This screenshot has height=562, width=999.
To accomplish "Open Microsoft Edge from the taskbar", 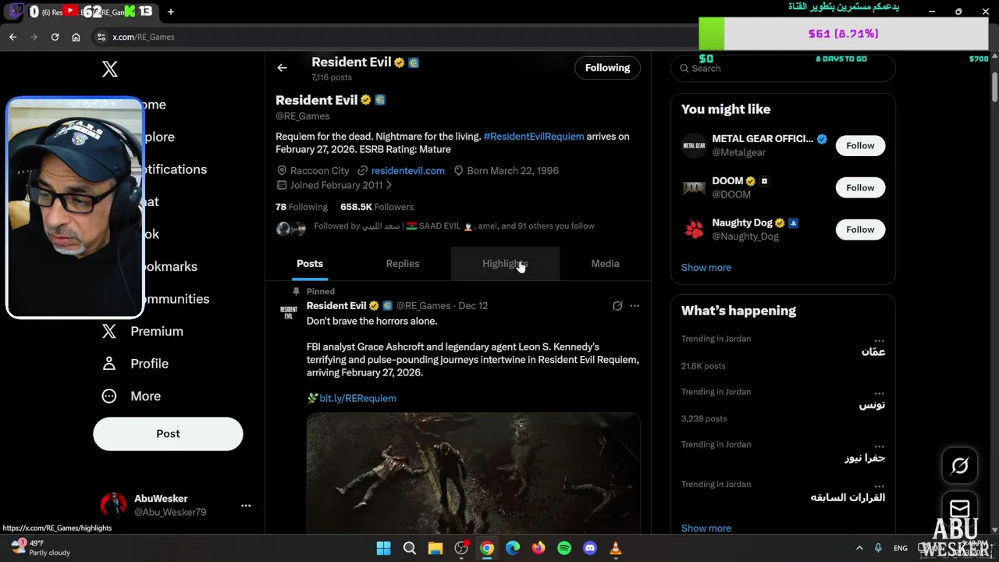I will (513, 548).
